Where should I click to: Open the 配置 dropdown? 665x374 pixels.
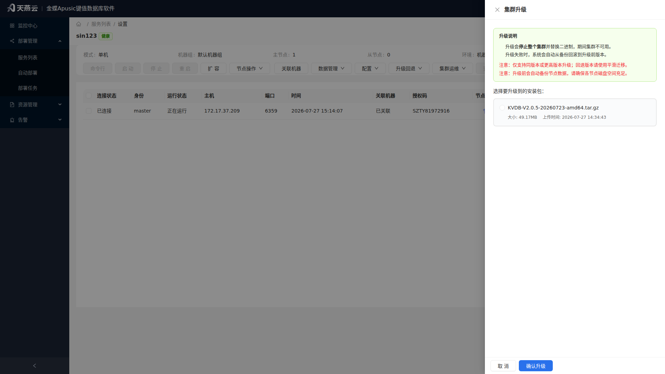pyautogui.click(x=370, y=69)
